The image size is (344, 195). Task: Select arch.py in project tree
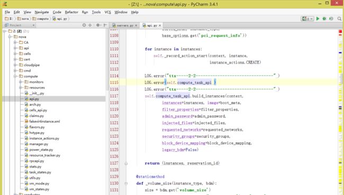pos(33,104)
